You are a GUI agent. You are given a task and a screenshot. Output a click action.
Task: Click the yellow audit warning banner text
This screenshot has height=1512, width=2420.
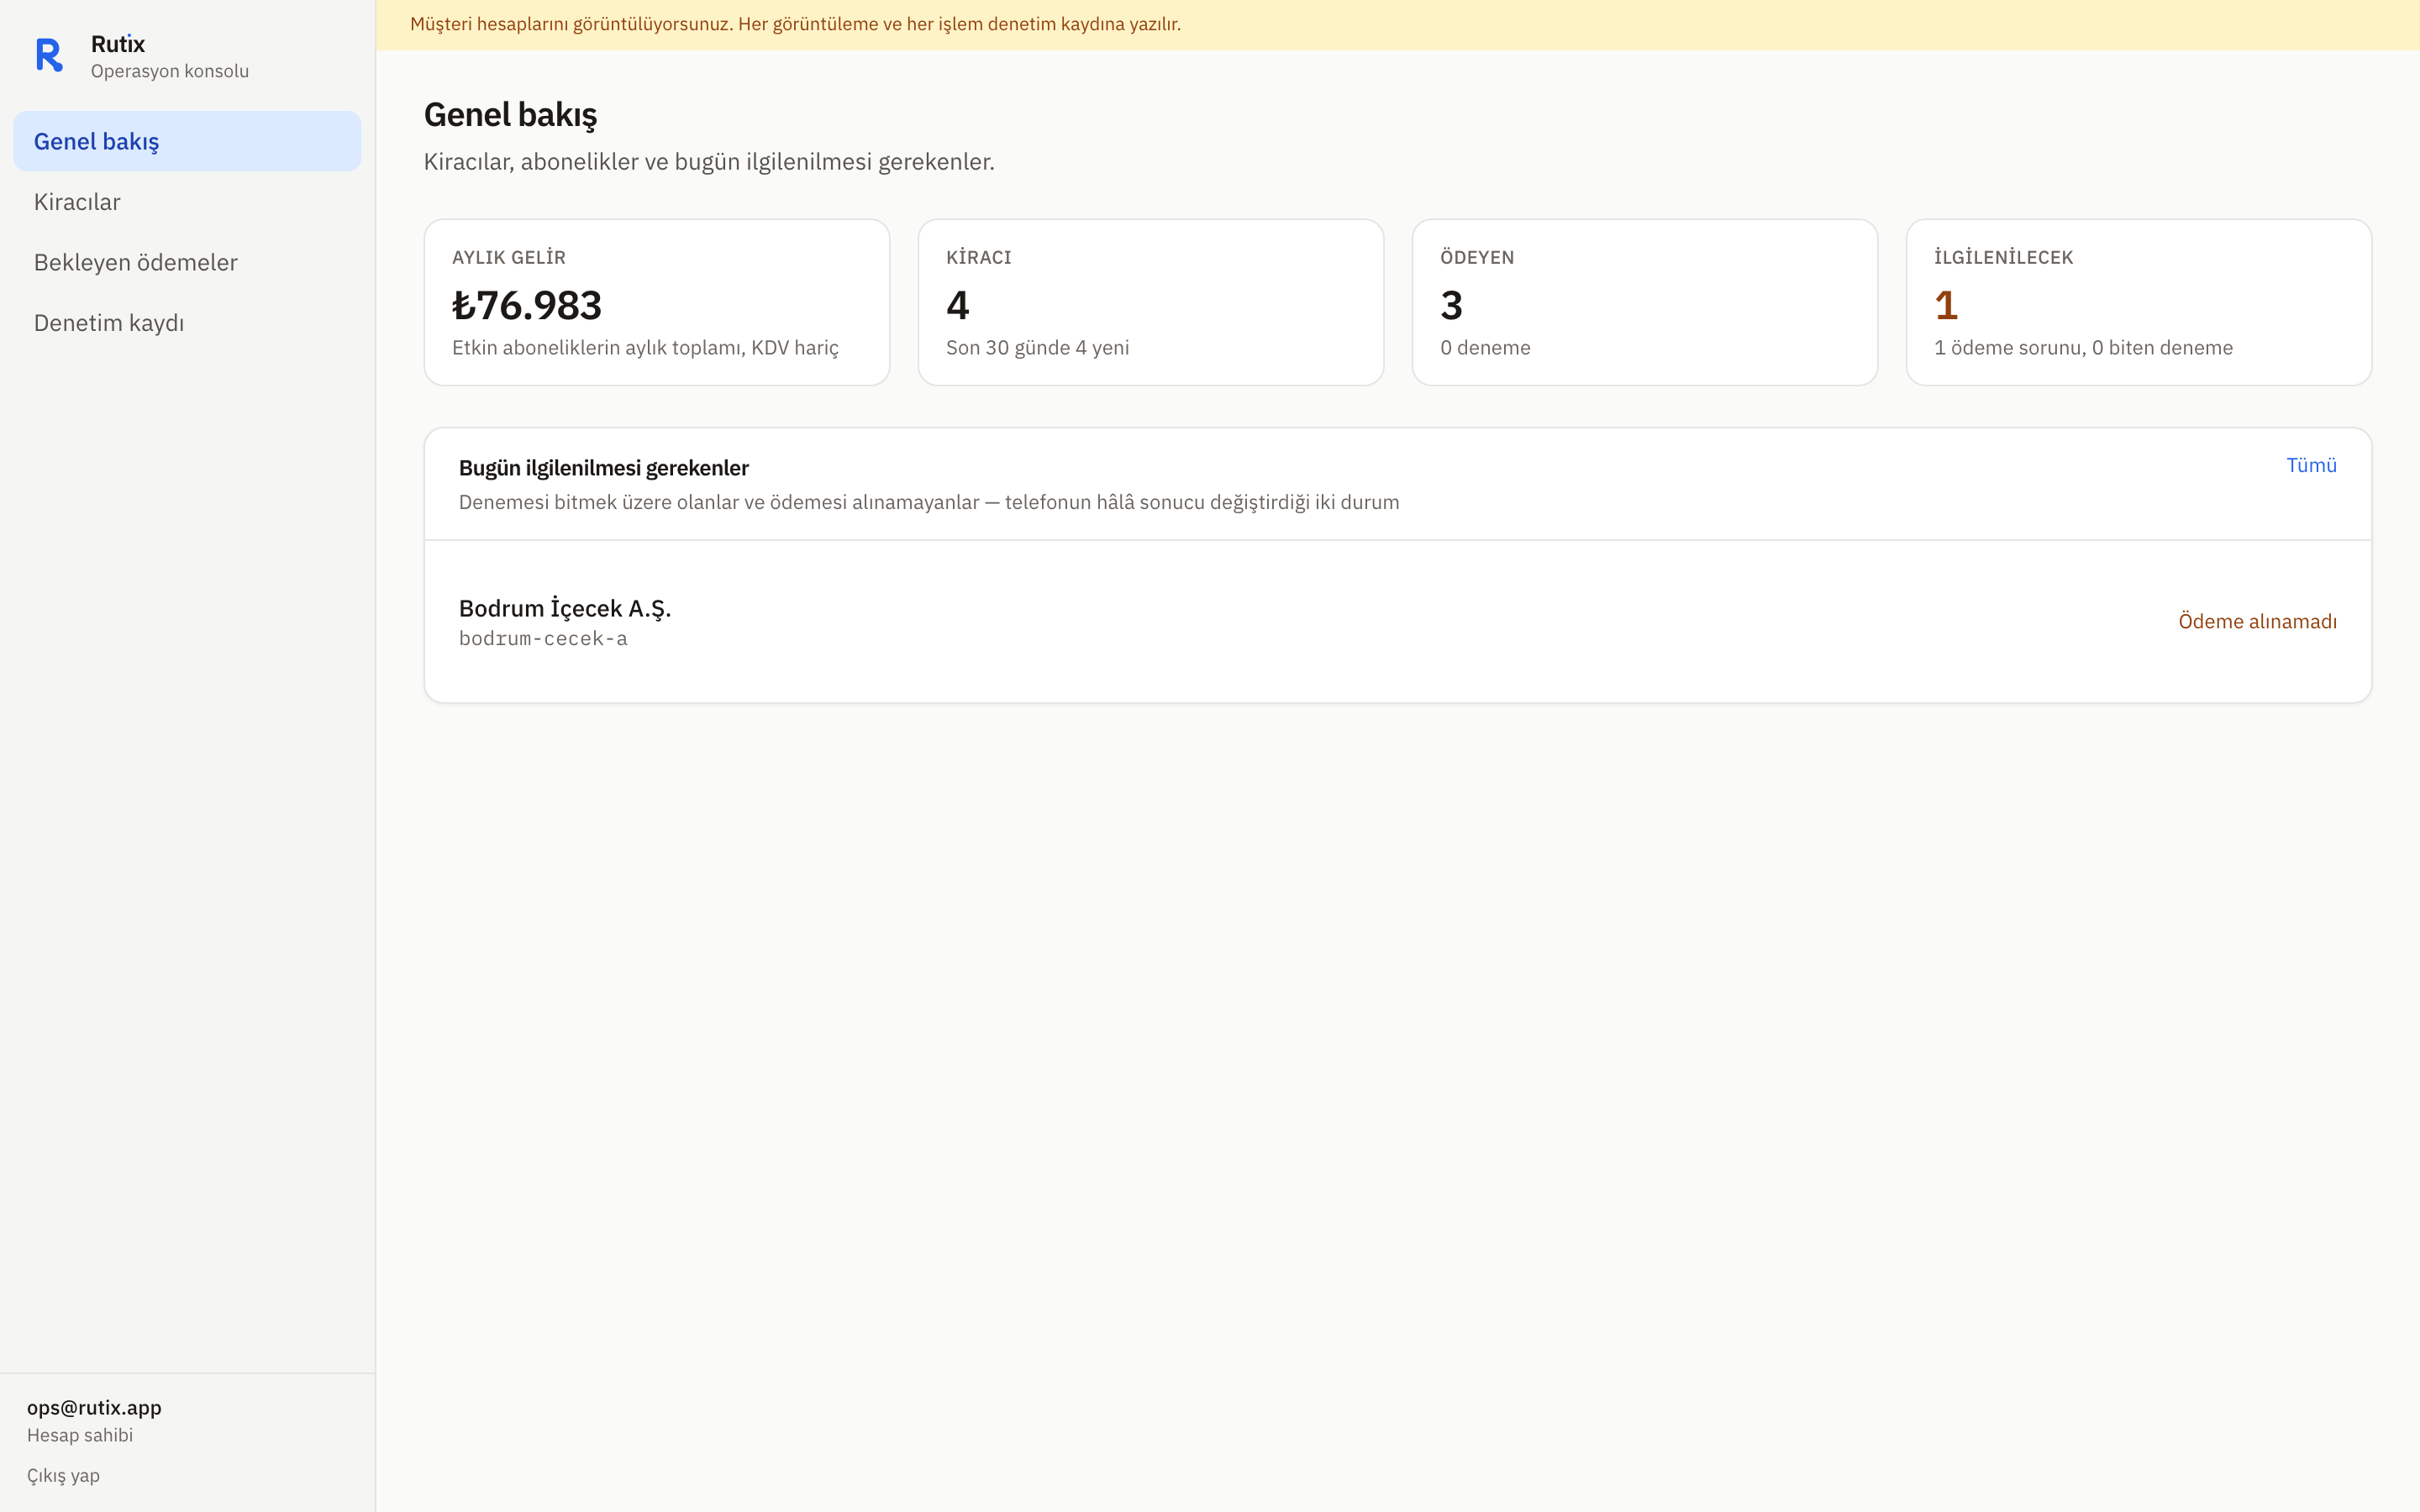point(795,24)
